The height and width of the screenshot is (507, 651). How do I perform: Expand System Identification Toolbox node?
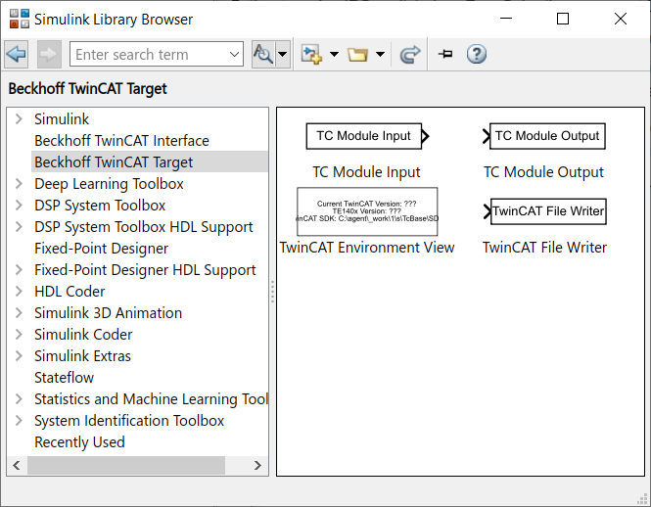coord(19,421)
